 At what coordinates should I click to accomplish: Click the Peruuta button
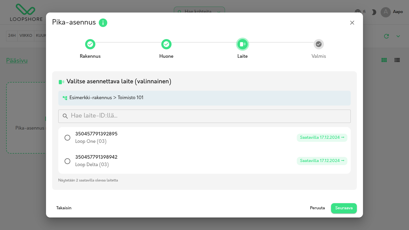pos(317,208)
